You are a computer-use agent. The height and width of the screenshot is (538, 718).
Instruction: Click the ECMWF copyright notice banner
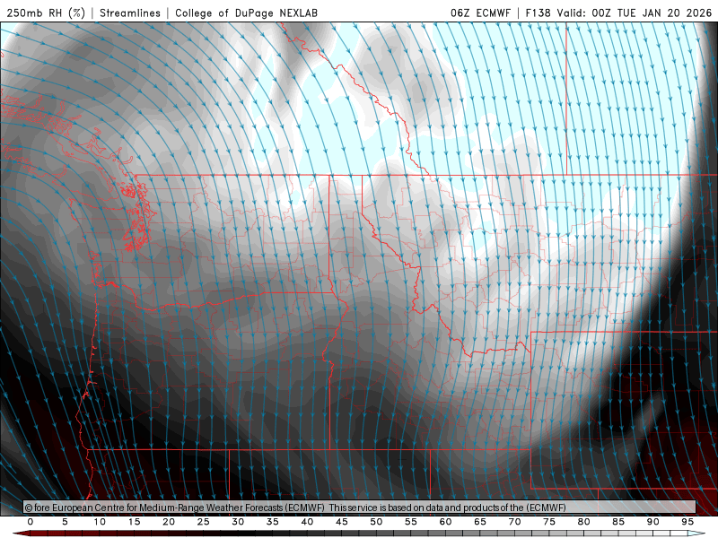(360, 507)
